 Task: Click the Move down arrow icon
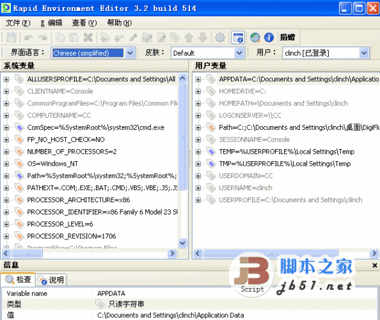pyautogui.click(x=203, y=38)
